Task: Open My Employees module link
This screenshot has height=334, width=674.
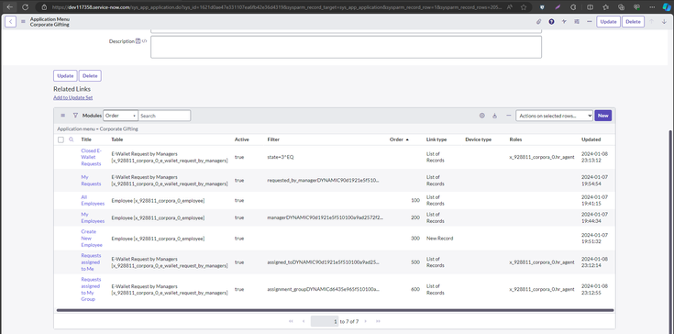Action: (x=93, y=217)
